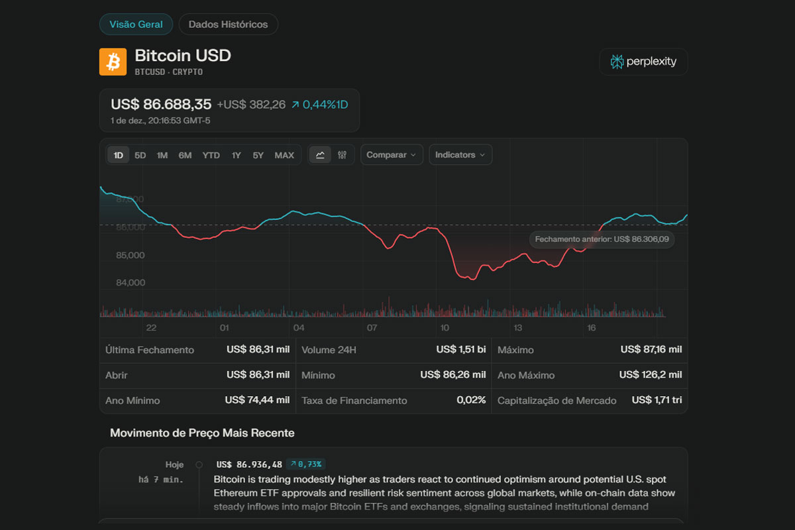Viewport: 795px width, 530px height.
Task: Select the line chart style icon
Action: point(319,154)
